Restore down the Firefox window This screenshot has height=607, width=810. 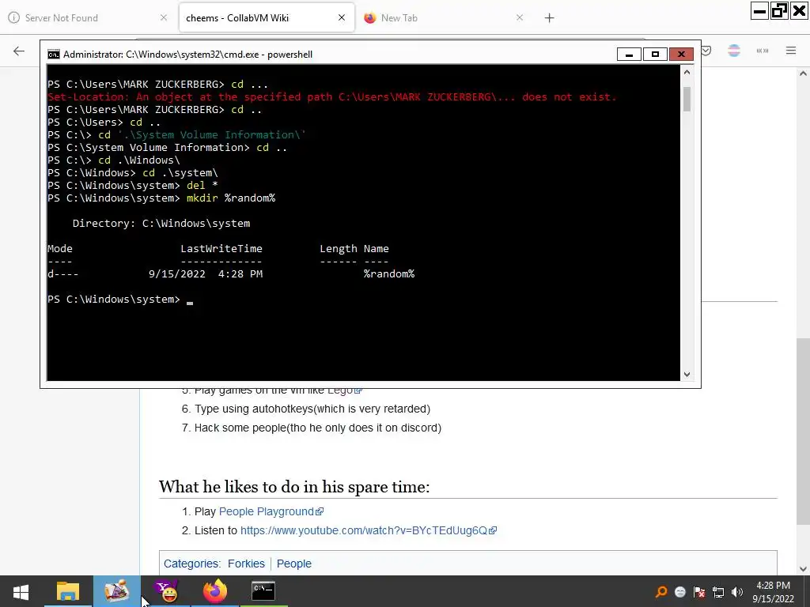[x=779, y=11]
